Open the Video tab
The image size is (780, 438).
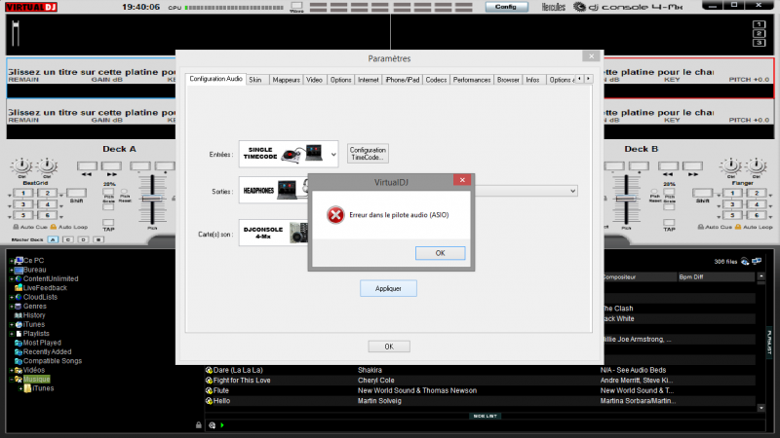[314, 80]
